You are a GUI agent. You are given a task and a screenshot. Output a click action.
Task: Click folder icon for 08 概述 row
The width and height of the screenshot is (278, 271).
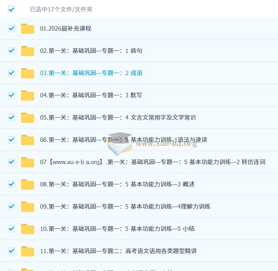tap(27, 184)
